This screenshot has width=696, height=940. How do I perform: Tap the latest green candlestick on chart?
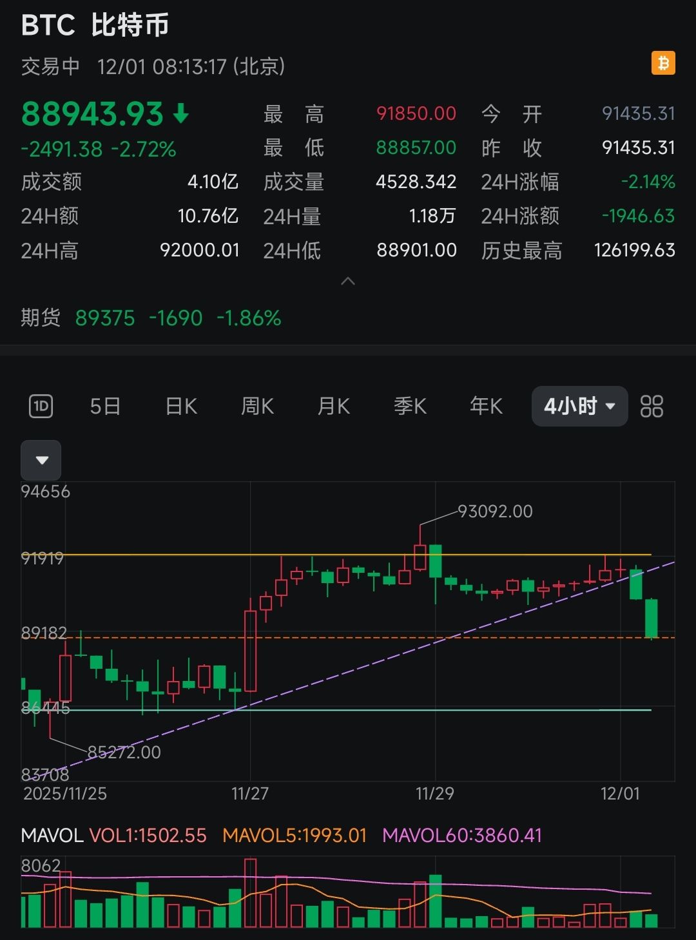(x=652, y=618)
